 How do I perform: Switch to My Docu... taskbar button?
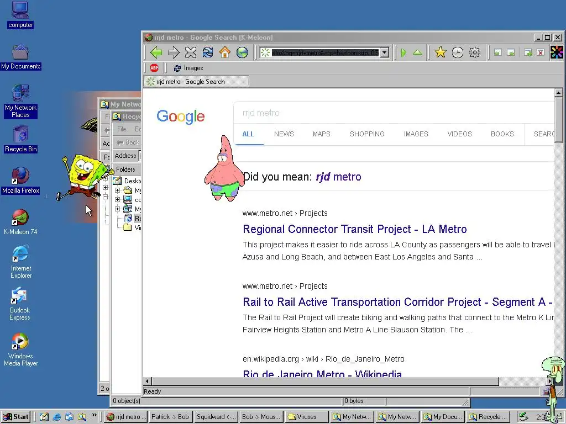(x=443, y=417)
